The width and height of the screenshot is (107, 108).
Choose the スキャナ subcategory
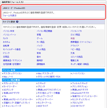point(42,83)
